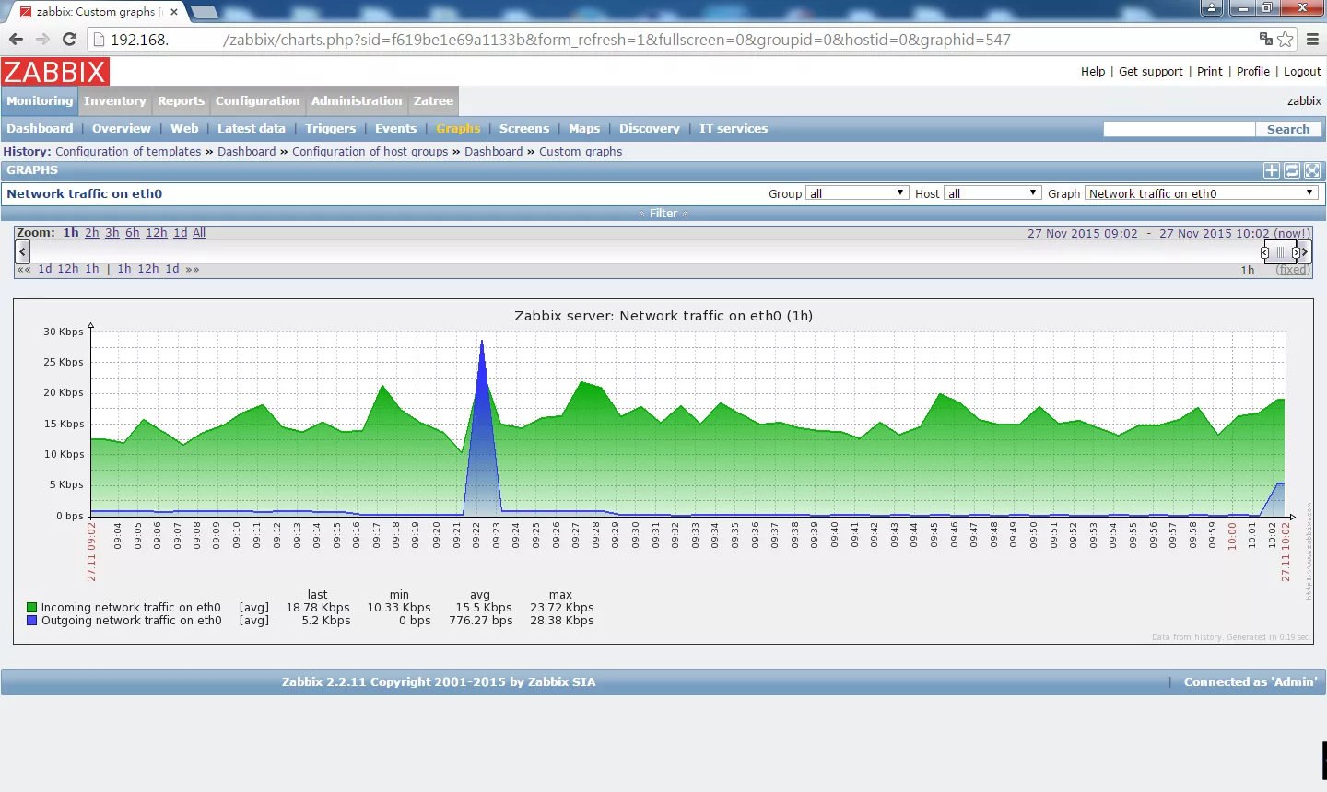The image size is (1327, 792).
Task: Open the Configuration menu
Action: (258, 101)
